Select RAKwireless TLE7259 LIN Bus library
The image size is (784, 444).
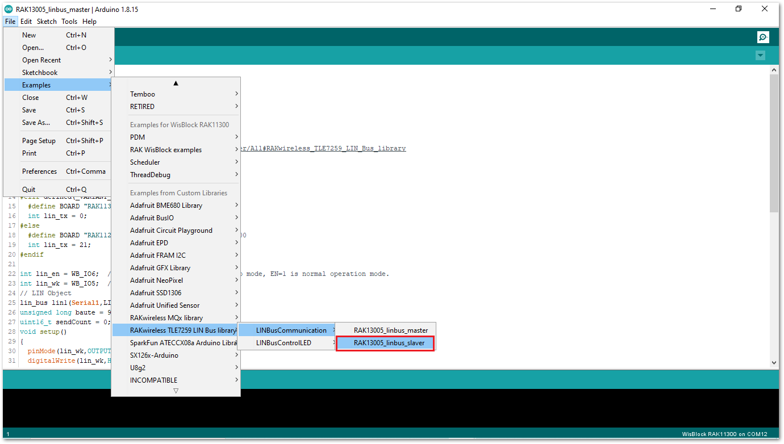[x=176, y=330]
